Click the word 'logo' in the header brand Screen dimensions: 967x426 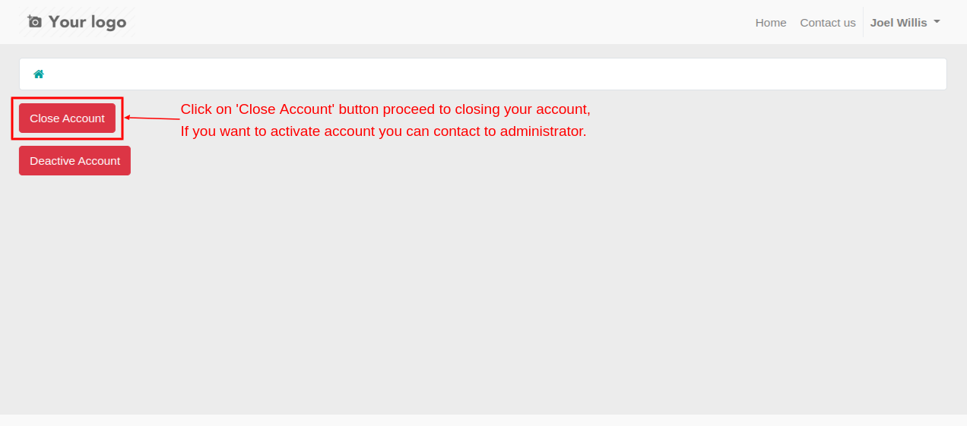(109, 23)
